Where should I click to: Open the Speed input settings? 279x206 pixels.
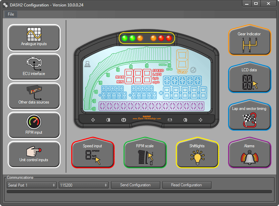[93, 154]
